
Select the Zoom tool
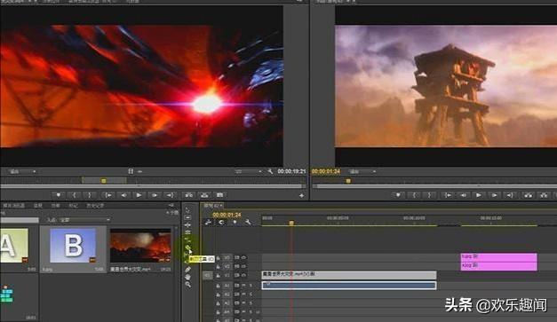point(188,285)
